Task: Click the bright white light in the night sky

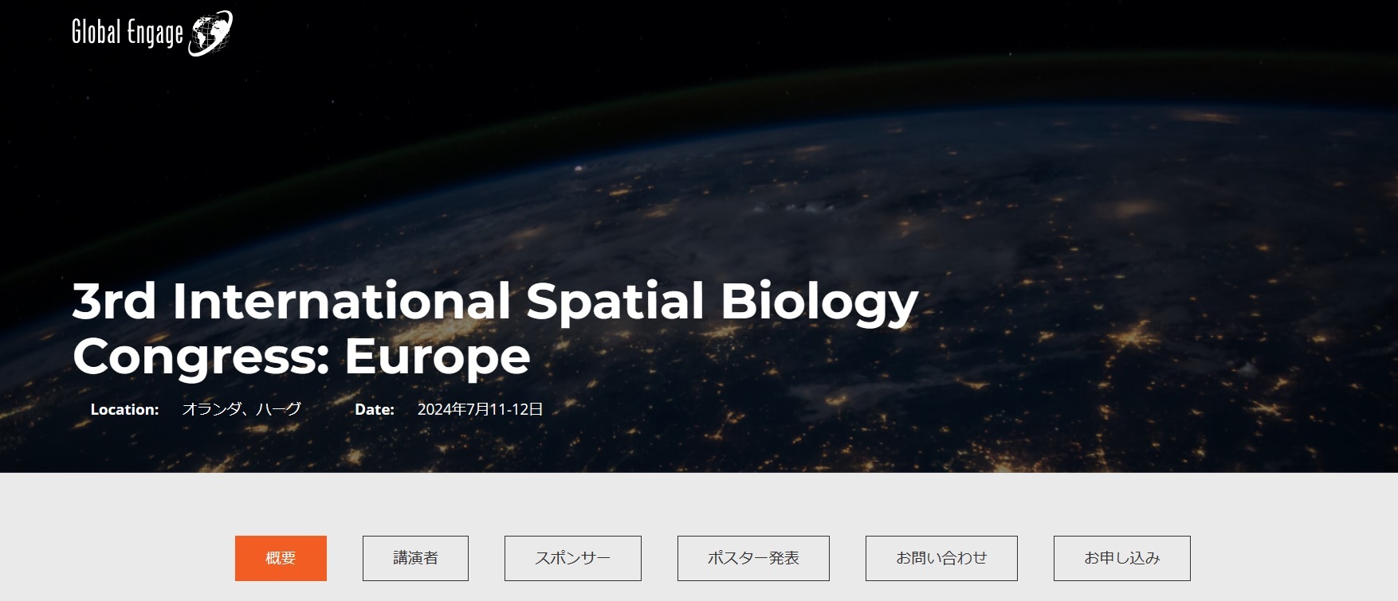Action: click(x=579, y=168)
